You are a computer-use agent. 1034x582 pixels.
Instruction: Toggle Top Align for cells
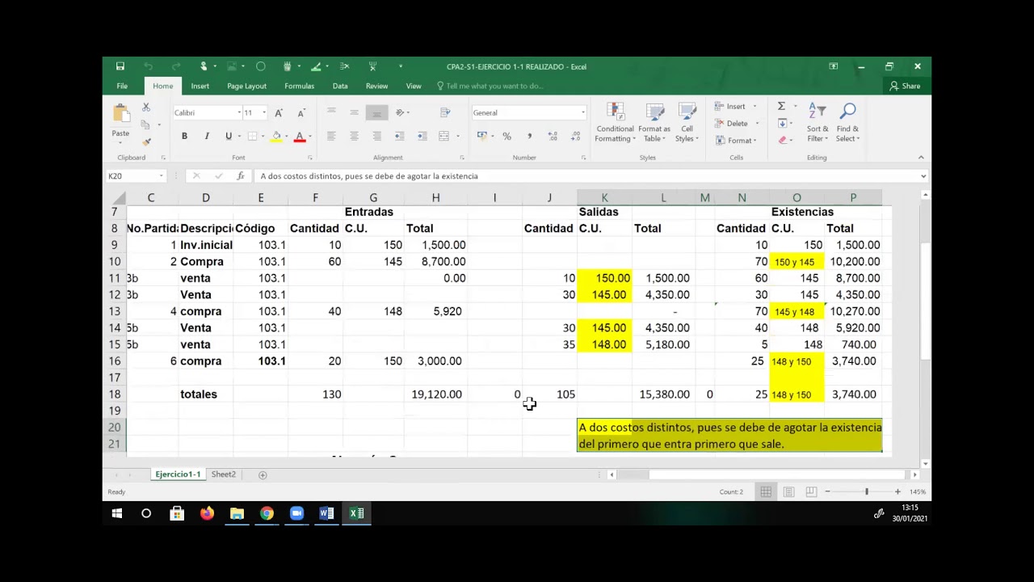tap(331, 113)
